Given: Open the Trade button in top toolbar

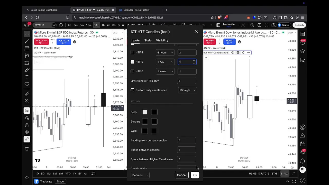Looking at the screenshot, I should pyautogui.click(x=283, y=25).
